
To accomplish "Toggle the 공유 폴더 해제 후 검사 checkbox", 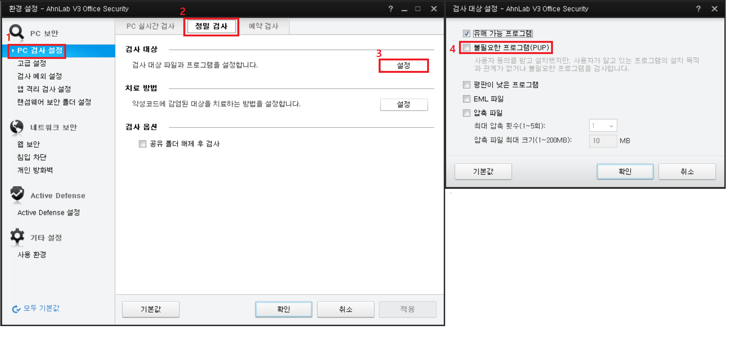I will [x=142, y=144].
